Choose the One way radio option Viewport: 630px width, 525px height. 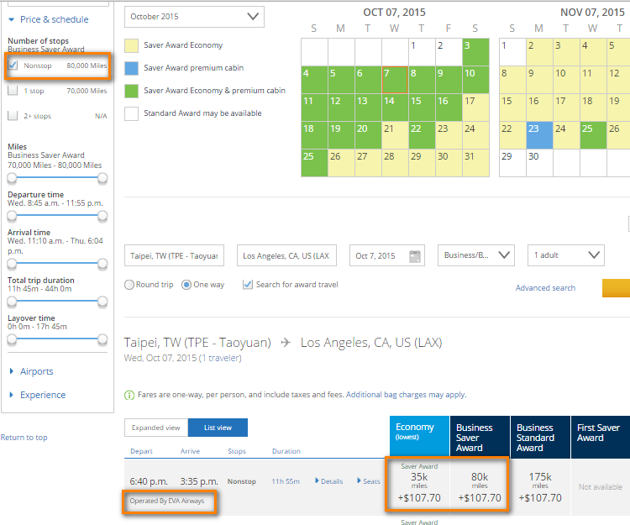tap(189, 285)
